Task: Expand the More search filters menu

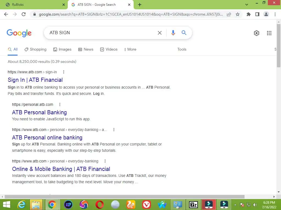Action: (x=130, y=49)
